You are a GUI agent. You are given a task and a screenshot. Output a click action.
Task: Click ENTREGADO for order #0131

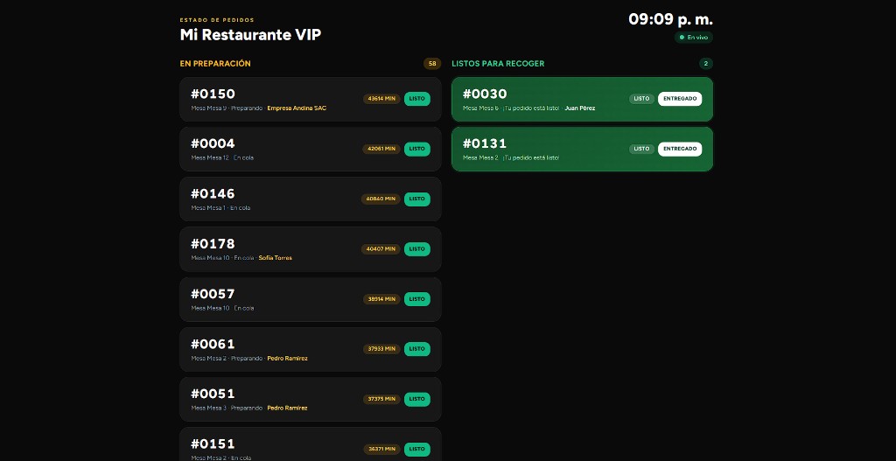pos(679,149)
